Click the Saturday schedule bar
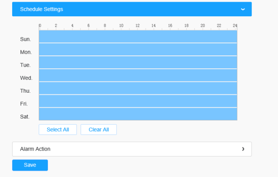The image size is (278, 177). [138, 114]
